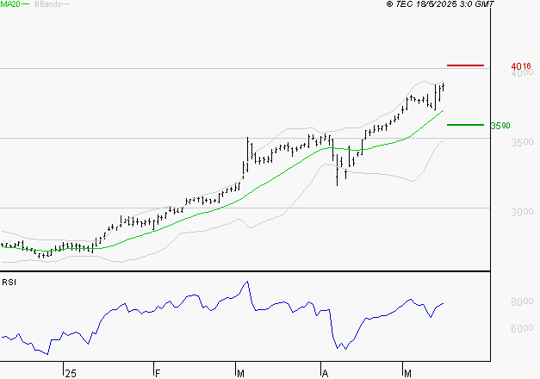Screen dimensions: 540x379
Task: Click the RSI line's highest peak
Action: pos(247,282)
